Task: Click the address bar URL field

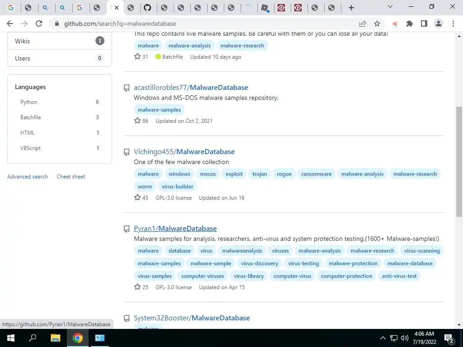Action: coord(204,23)
